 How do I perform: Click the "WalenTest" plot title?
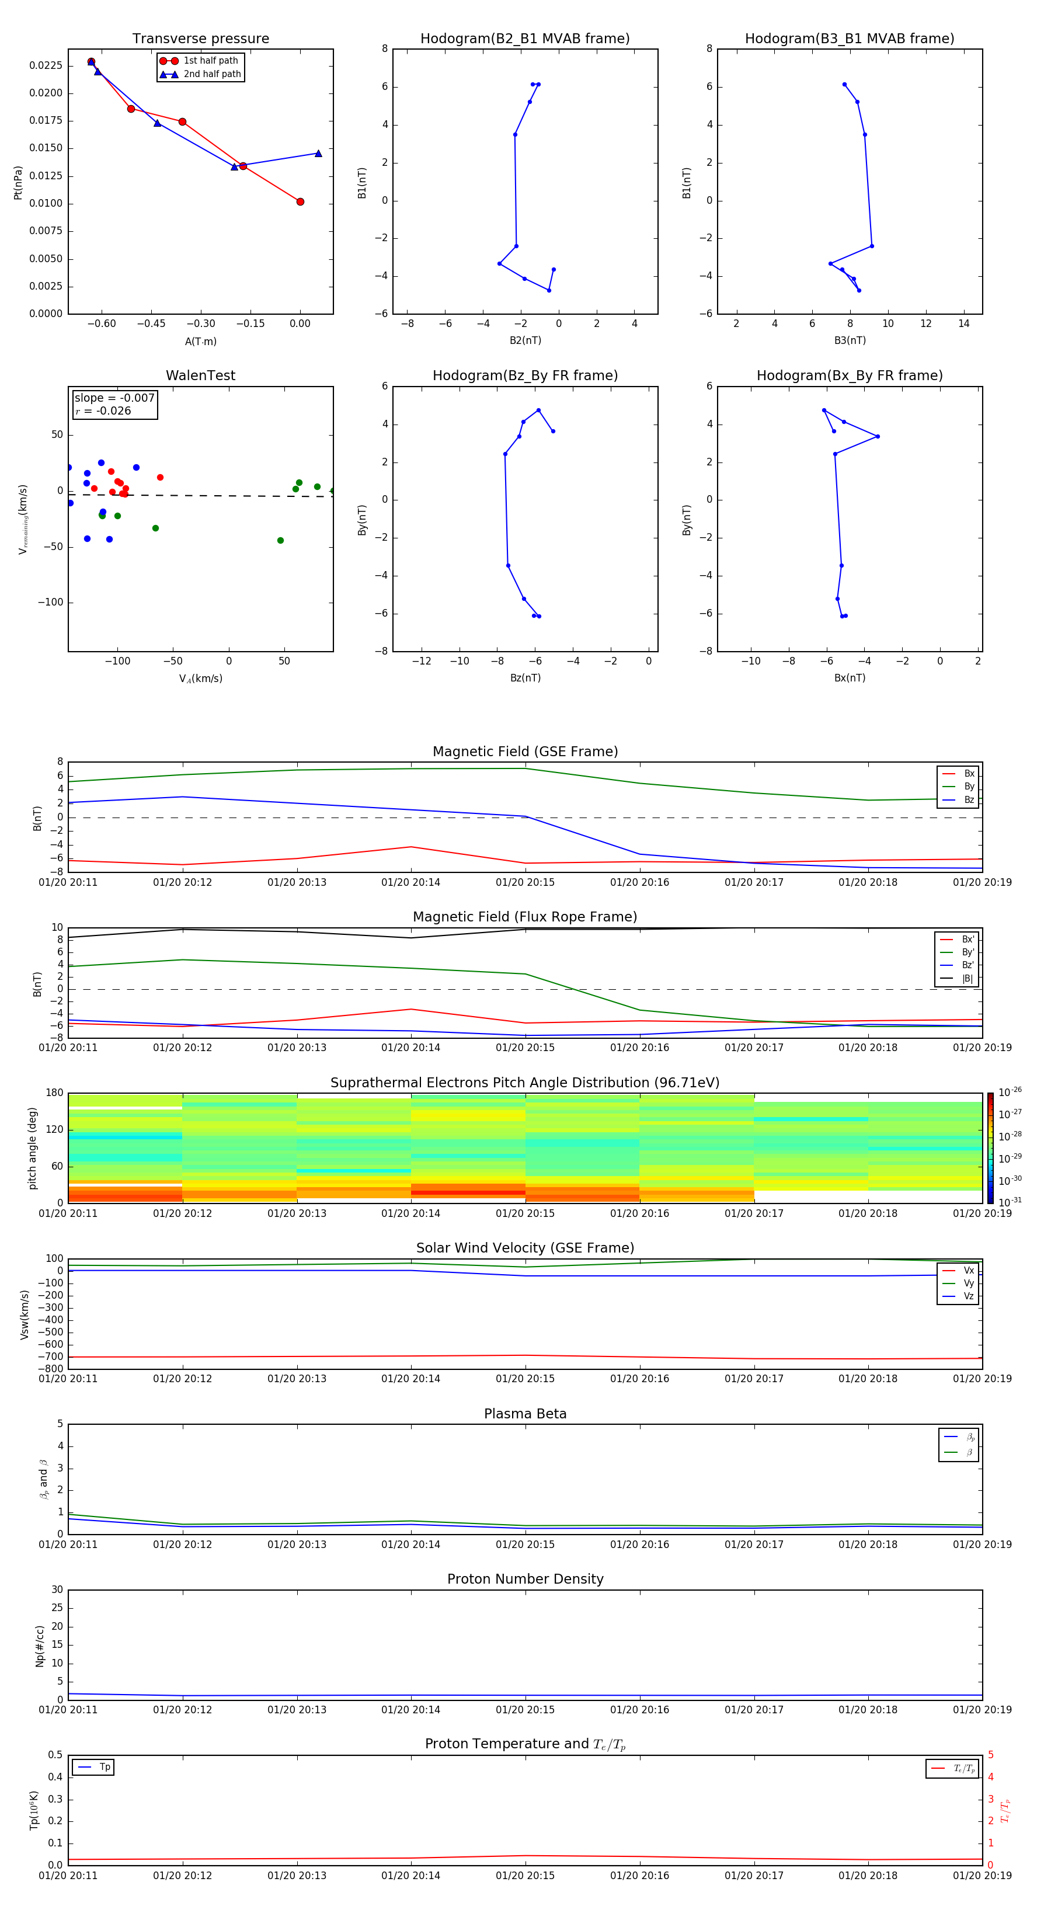pos(200,375)
